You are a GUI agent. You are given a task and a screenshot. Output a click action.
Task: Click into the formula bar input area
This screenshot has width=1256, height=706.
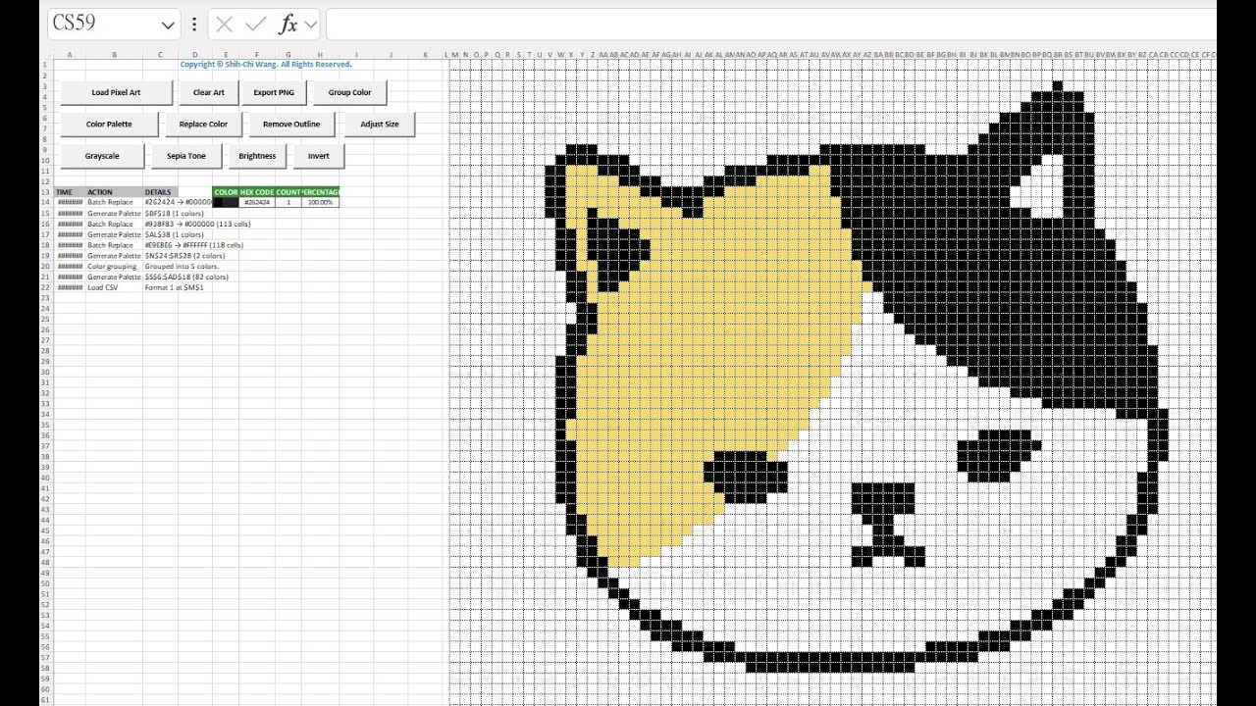click(770, 25)
